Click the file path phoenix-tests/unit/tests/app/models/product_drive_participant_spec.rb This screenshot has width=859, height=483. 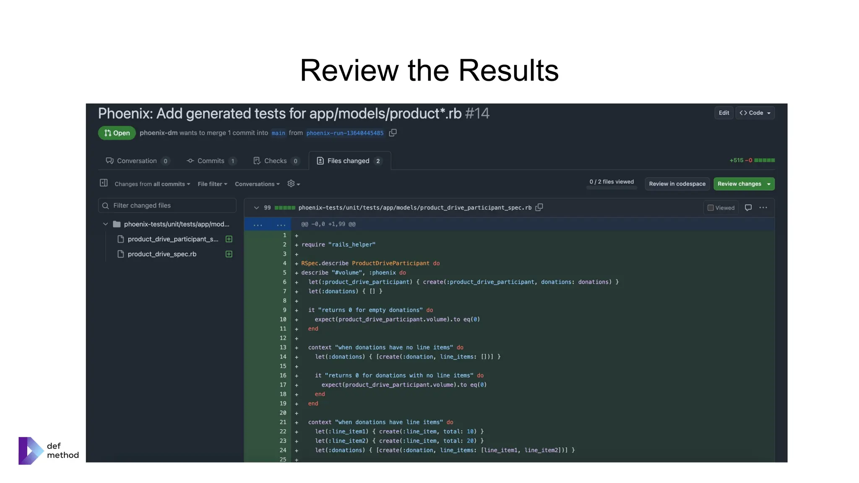[415, 208]
